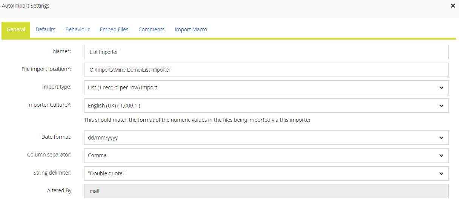
Task: Focus the File import location text box
Action: [x=266, y=70]
